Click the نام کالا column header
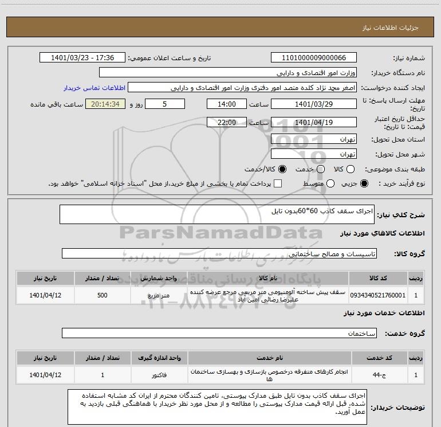Viewport: 441px width, 427px height. coord(267,278)
